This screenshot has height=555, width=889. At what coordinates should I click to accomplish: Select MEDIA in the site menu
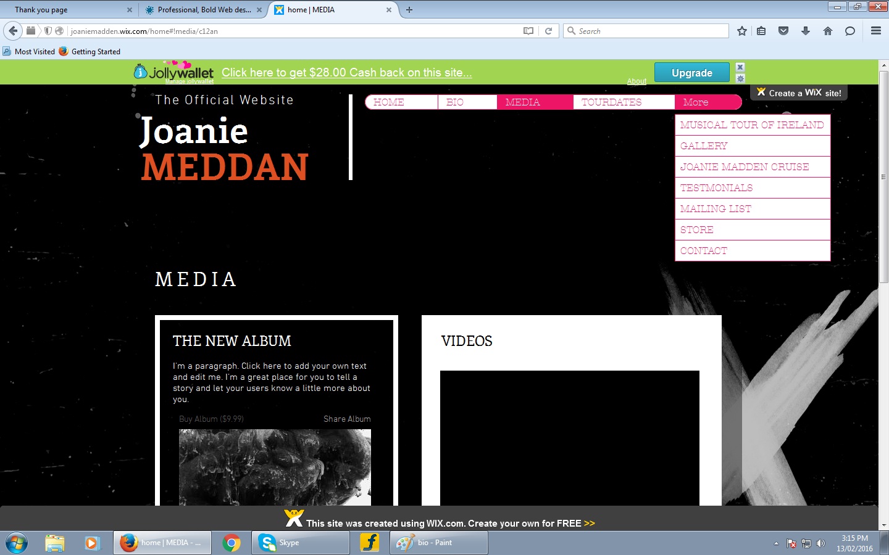point(535,102)
